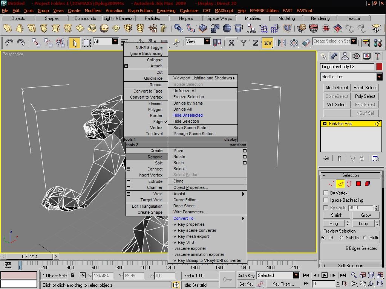Click the Undo arrow icon
This screenshot has height=289, width=386.
[9, 43]
